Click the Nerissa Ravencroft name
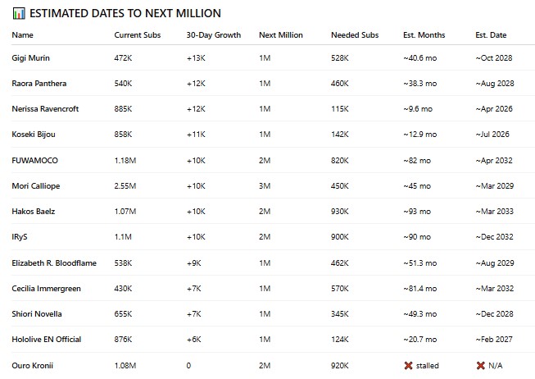 [45, 108]
